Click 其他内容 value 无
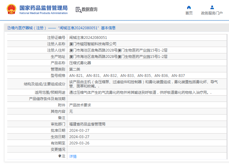 pyautogui.click(x=71, y=112)
